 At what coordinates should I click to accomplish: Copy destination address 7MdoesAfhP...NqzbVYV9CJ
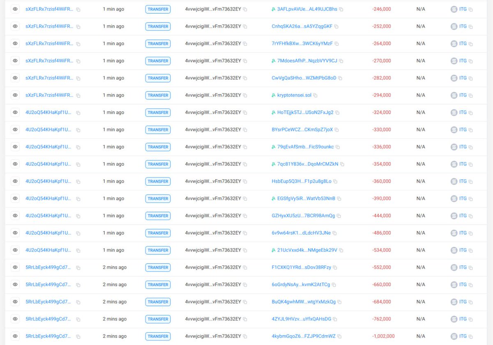pyautogui.click(x=341, y=61)
